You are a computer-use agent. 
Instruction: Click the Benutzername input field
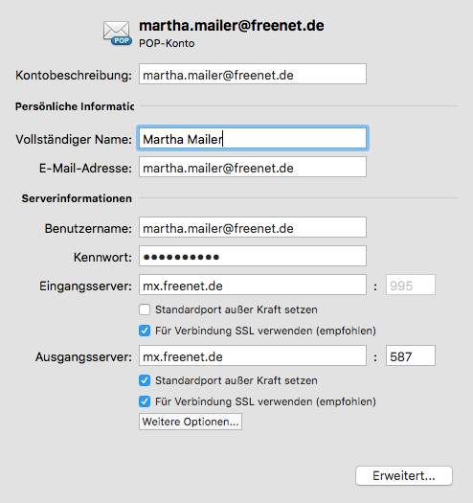(x=253, y=227)
